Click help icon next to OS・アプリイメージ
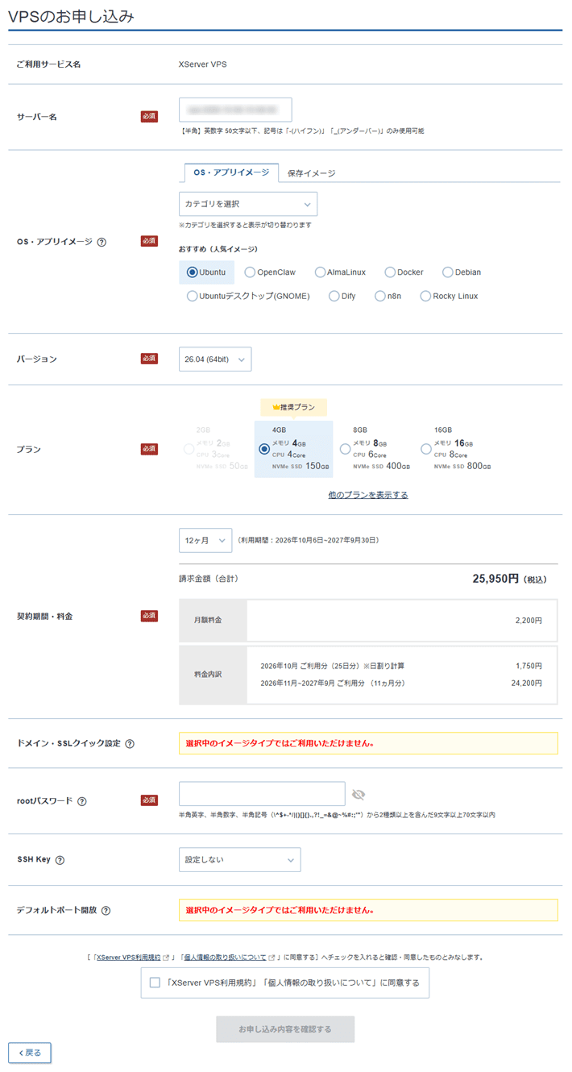 click(x=102, y=241)
